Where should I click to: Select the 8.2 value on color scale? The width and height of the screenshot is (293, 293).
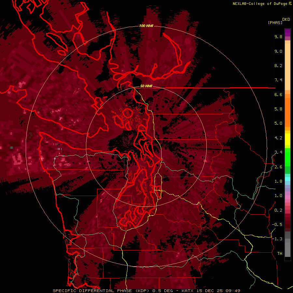[278, 65]
